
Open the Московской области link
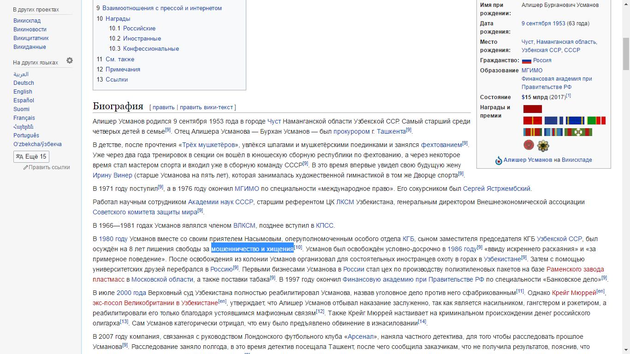click(x=162, y=279)
